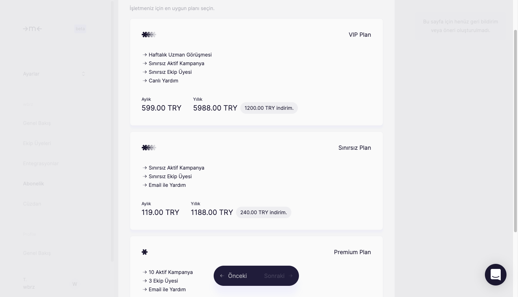Click the page's vertical scrollbar
The height and width of the screenshot is (297, 518).
[x=515, y=130]
